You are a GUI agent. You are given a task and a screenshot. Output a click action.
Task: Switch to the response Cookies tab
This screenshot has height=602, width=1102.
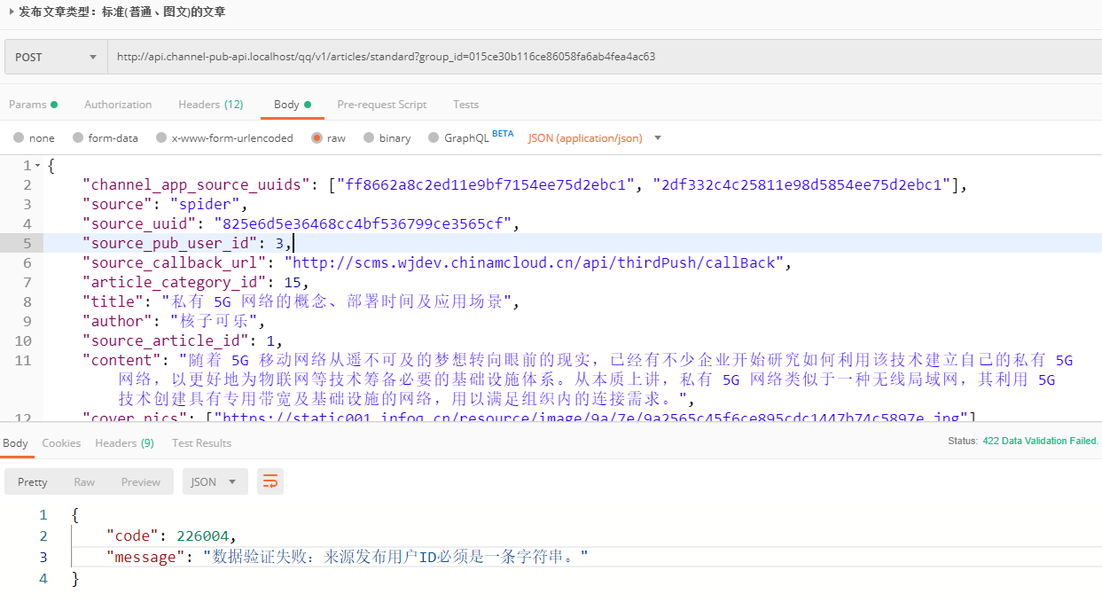point(61,443)
